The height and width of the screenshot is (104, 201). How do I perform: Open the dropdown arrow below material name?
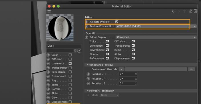click(x=75, y=51)
